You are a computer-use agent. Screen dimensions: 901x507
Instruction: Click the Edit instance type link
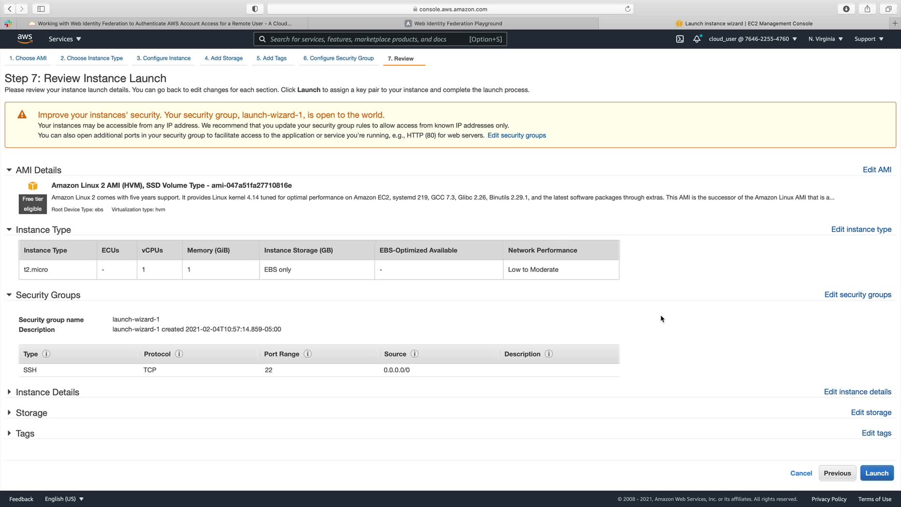pos(861,229)
